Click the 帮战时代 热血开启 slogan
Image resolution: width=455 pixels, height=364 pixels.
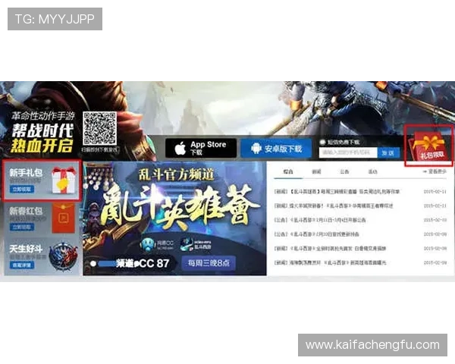tap(42, 139)
